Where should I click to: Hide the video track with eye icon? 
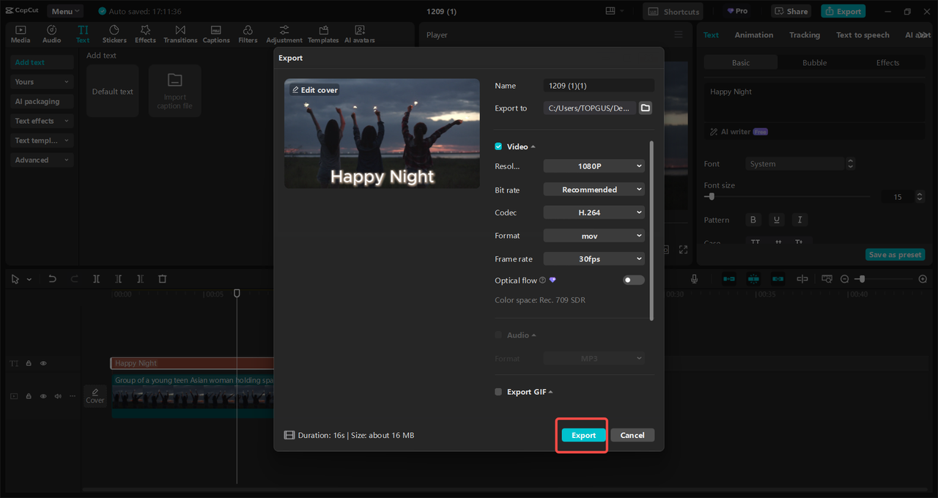click(43, 396)
